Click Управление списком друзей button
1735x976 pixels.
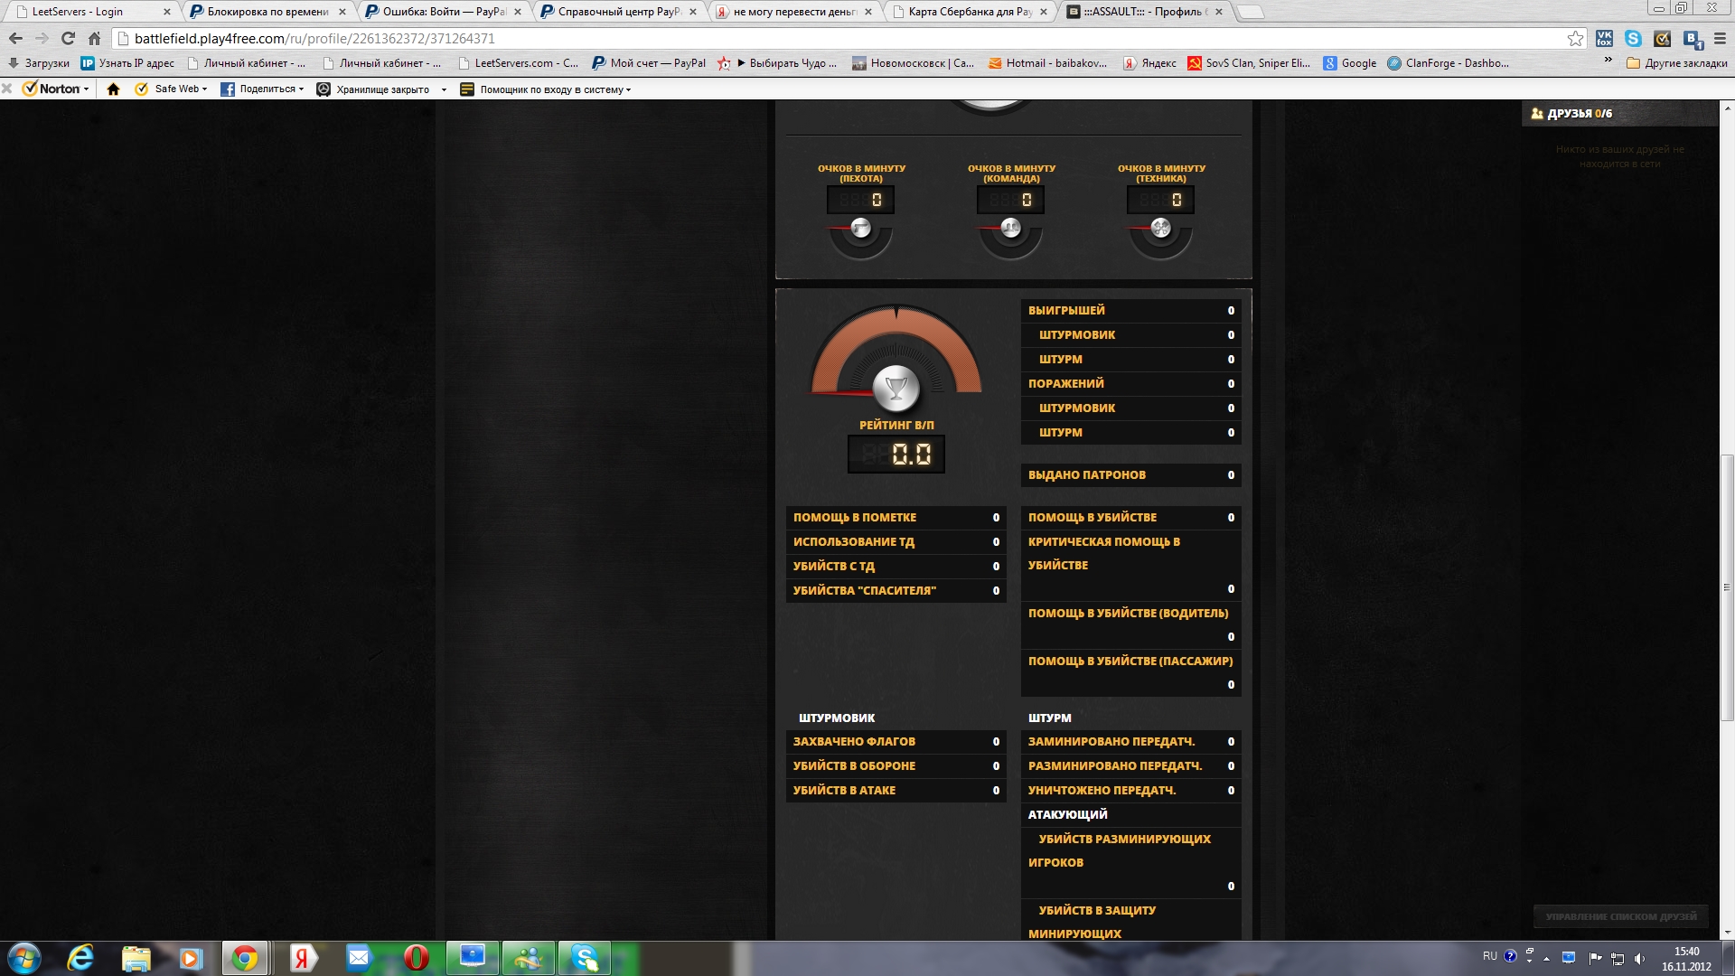(x=1620, y=916)
